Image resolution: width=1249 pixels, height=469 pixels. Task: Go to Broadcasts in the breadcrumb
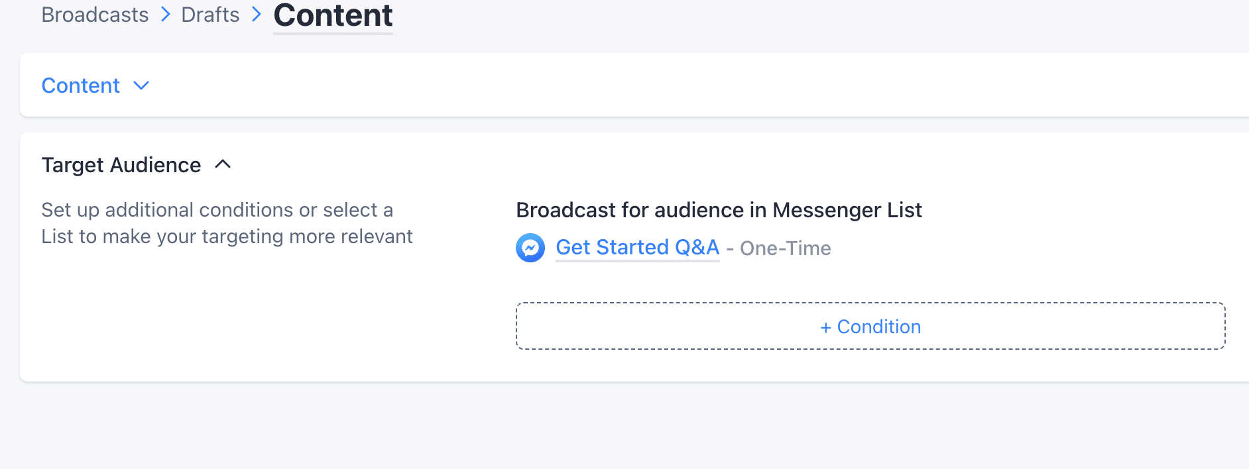95,15
